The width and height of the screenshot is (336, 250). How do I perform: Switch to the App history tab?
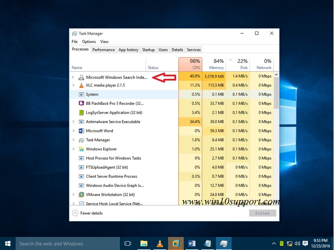coord(128,50)
